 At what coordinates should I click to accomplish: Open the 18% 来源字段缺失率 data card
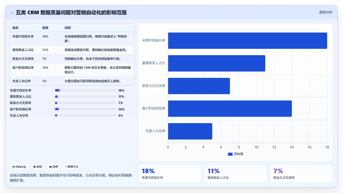coord(170,173)
